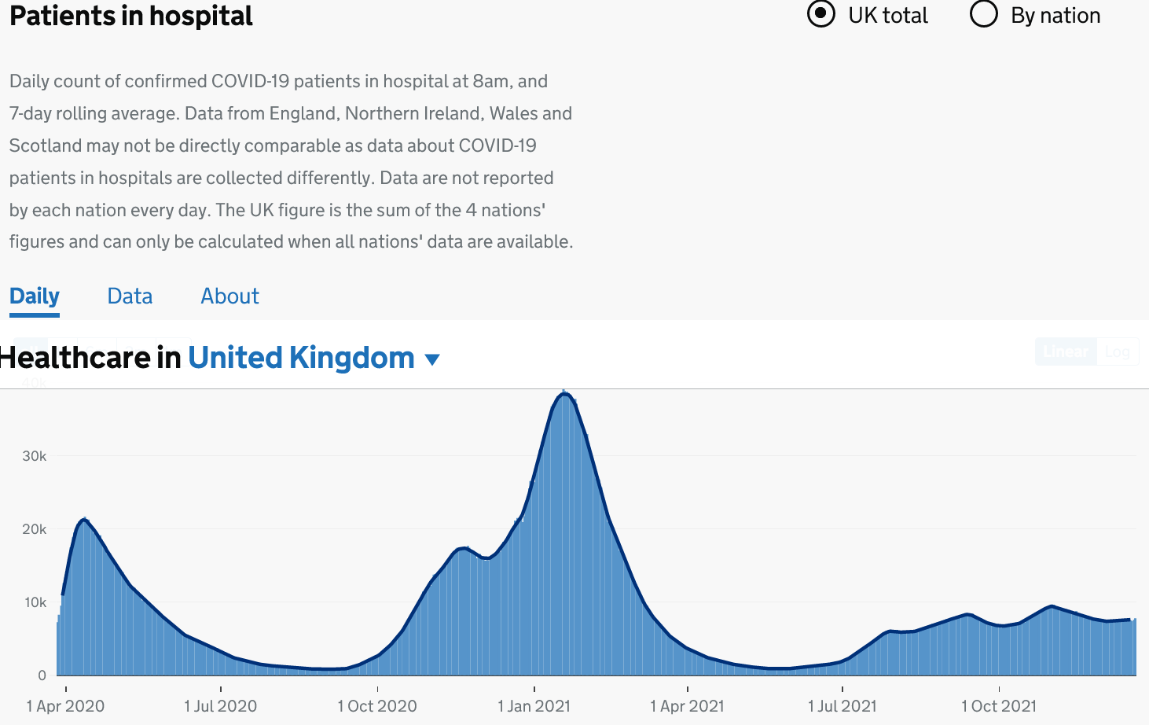Switch chart to Linear scale
This screenshot has width=1149, height=725.
point(1065,351)
